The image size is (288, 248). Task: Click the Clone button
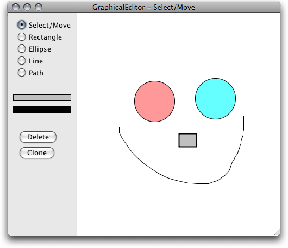coord(37,152)
